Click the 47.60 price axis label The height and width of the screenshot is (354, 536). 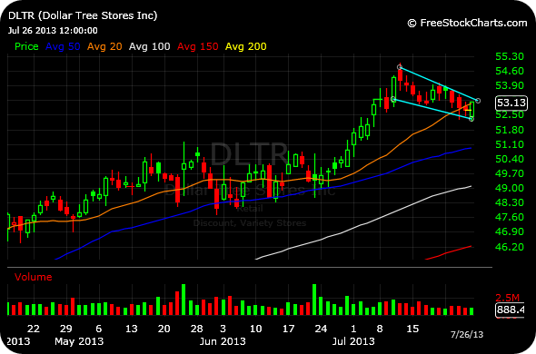510,217
